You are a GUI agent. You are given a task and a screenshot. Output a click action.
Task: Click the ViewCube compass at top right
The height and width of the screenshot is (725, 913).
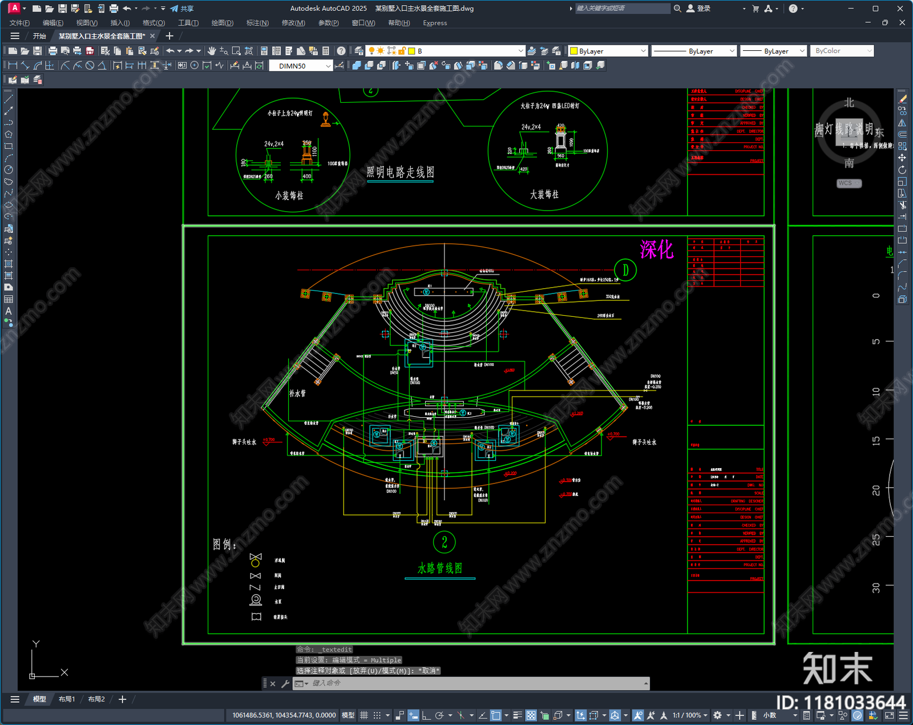point(849,133)
